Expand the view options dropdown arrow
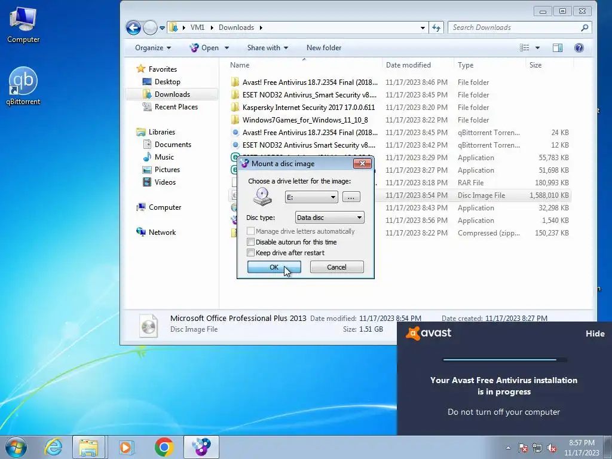The width and height of the screenshot is (612, 459). (x=537, y=48)
